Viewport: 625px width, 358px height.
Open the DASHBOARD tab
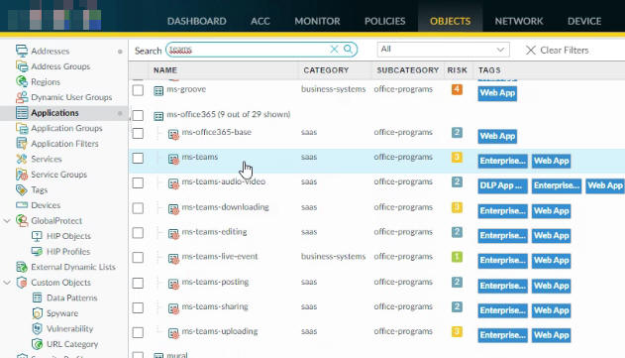196,21
